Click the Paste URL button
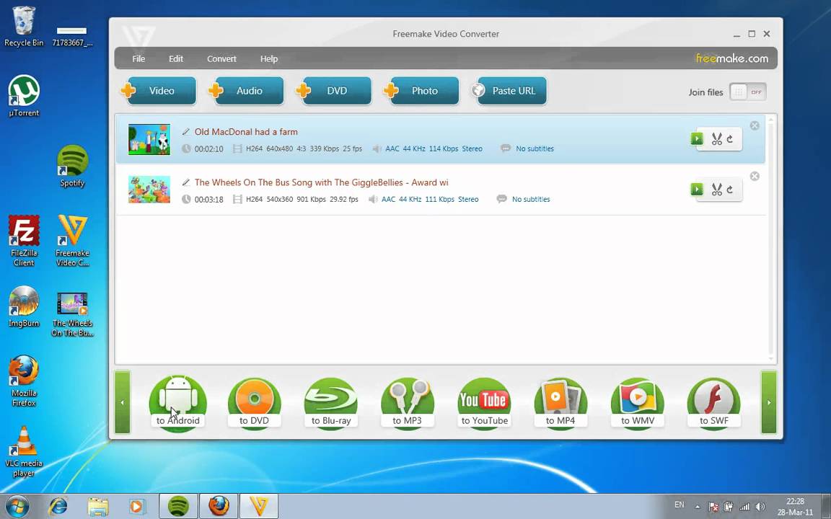The width and height of the screenshot is (831, 519). 509,91
